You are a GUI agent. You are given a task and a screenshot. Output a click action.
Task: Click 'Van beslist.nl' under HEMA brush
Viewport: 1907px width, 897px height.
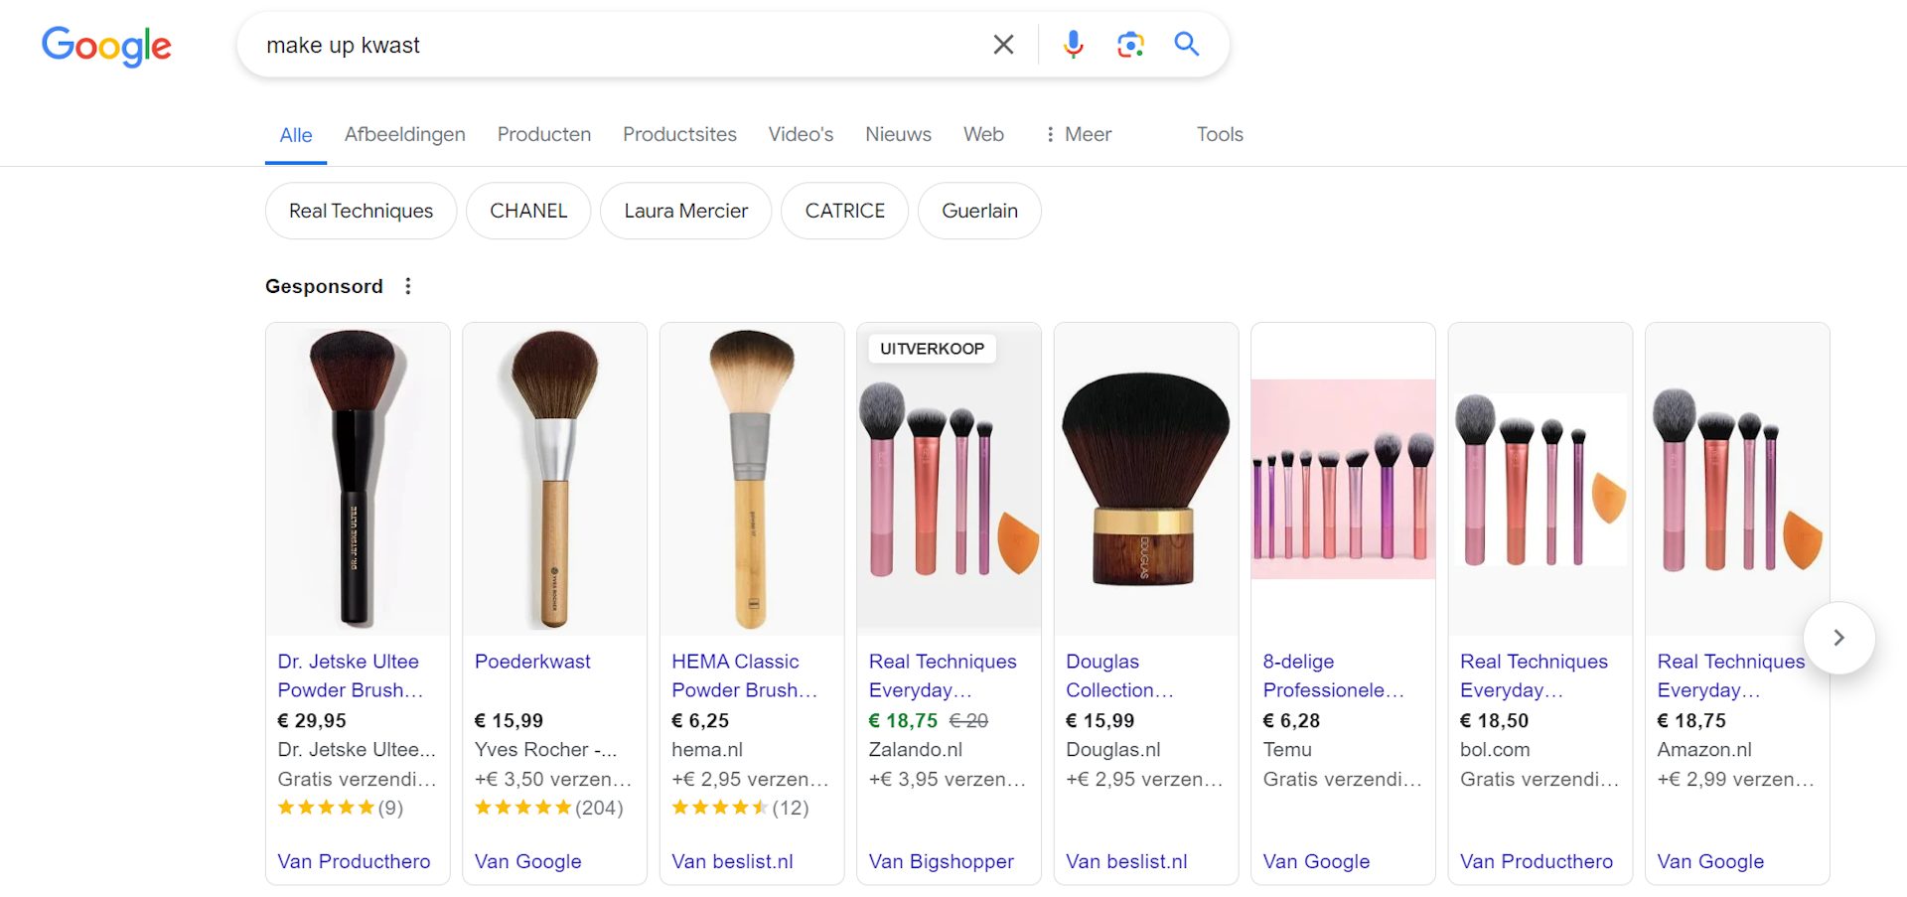pos(732,861)
